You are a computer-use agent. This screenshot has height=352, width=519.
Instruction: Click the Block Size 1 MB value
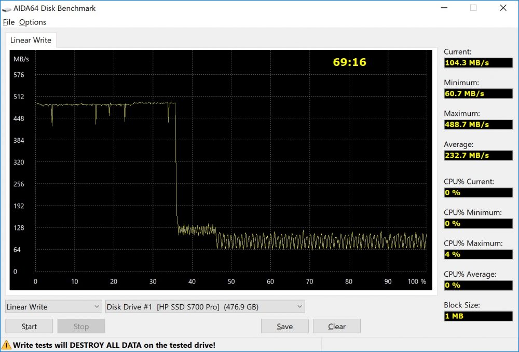coord(478,316)
